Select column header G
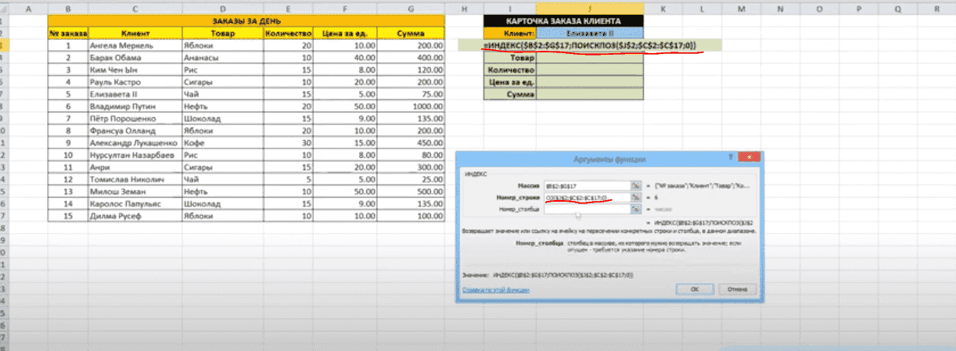Viewport: 956px width, 351px height. tap(412, 7)
